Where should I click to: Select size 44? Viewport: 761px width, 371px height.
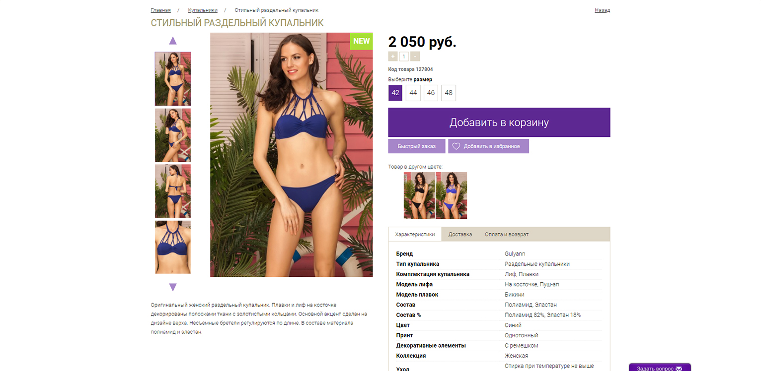pos(413,93)
